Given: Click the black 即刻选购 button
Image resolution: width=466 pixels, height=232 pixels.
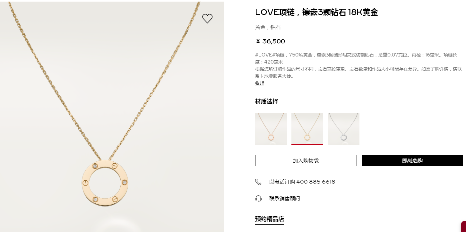Looking at the screenshot, I should click(412, 160).
